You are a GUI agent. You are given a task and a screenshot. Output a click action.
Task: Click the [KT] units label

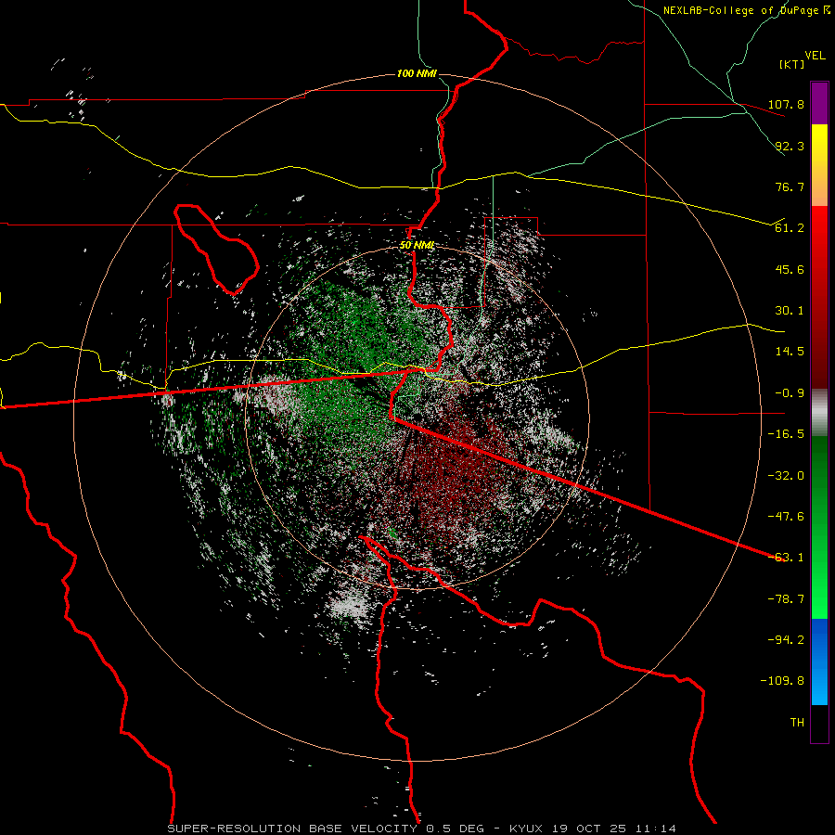click(x=791, y=64)
